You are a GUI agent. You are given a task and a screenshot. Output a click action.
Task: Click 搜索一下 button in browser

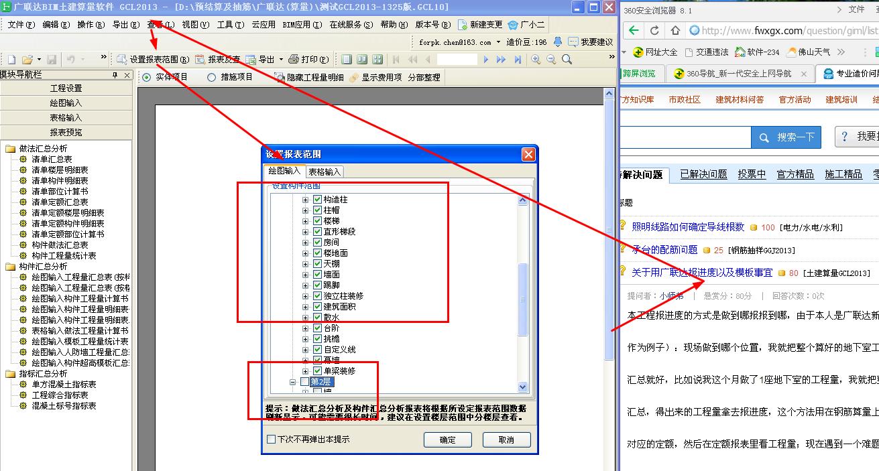[786, 137]
